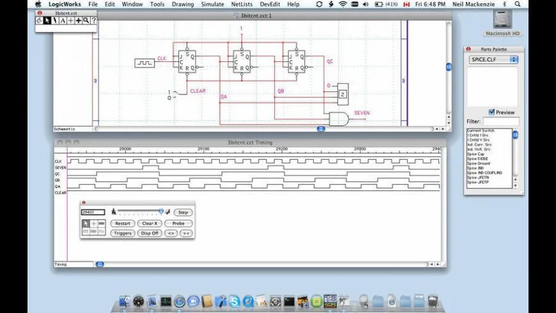
Task: Click the Probe button
Action: [x=178, y=224]
